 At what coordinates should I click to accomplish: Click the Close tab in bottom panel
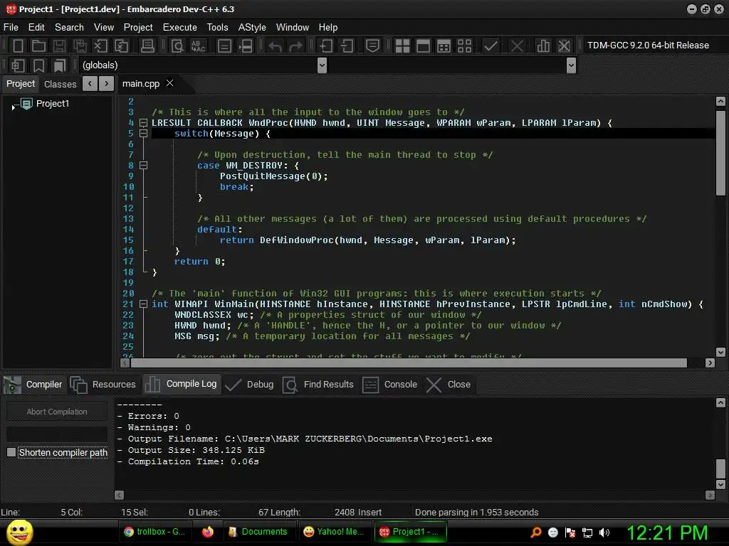[x=449, y=385]
